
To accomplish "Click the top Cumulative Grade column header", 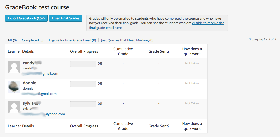I will pyautogui.click(x=123, y=51).
